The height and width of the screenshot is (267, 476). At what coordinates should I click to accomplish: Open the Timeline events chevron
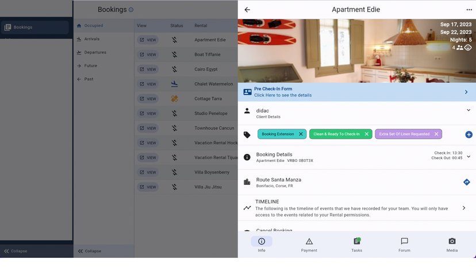point(464,208)
